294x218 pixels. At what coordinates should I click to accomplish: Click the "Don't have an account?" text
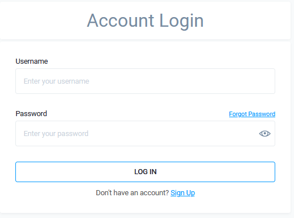132,193
